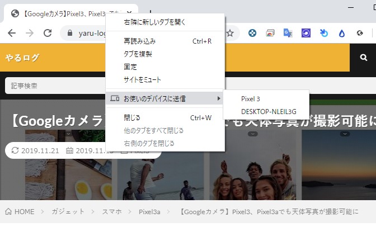Viewport: 376px width, 227px height.
Task: Minimize the browser window
Action: 351,7
